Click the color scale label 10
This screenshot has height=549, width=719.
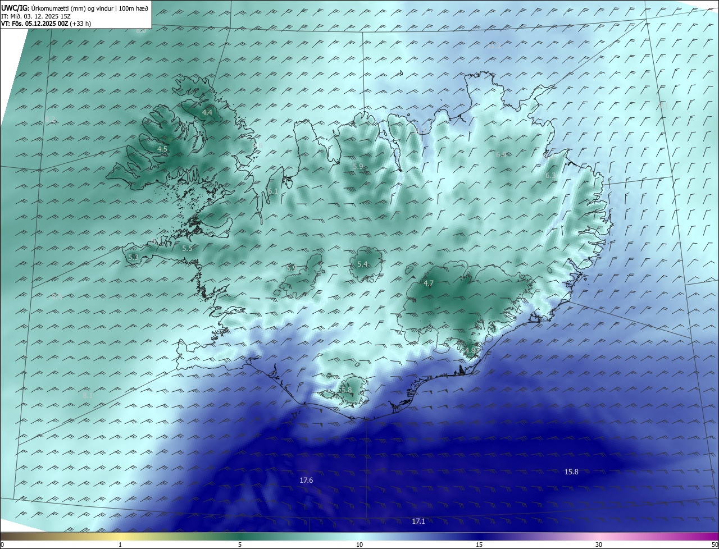coord(359,545)
